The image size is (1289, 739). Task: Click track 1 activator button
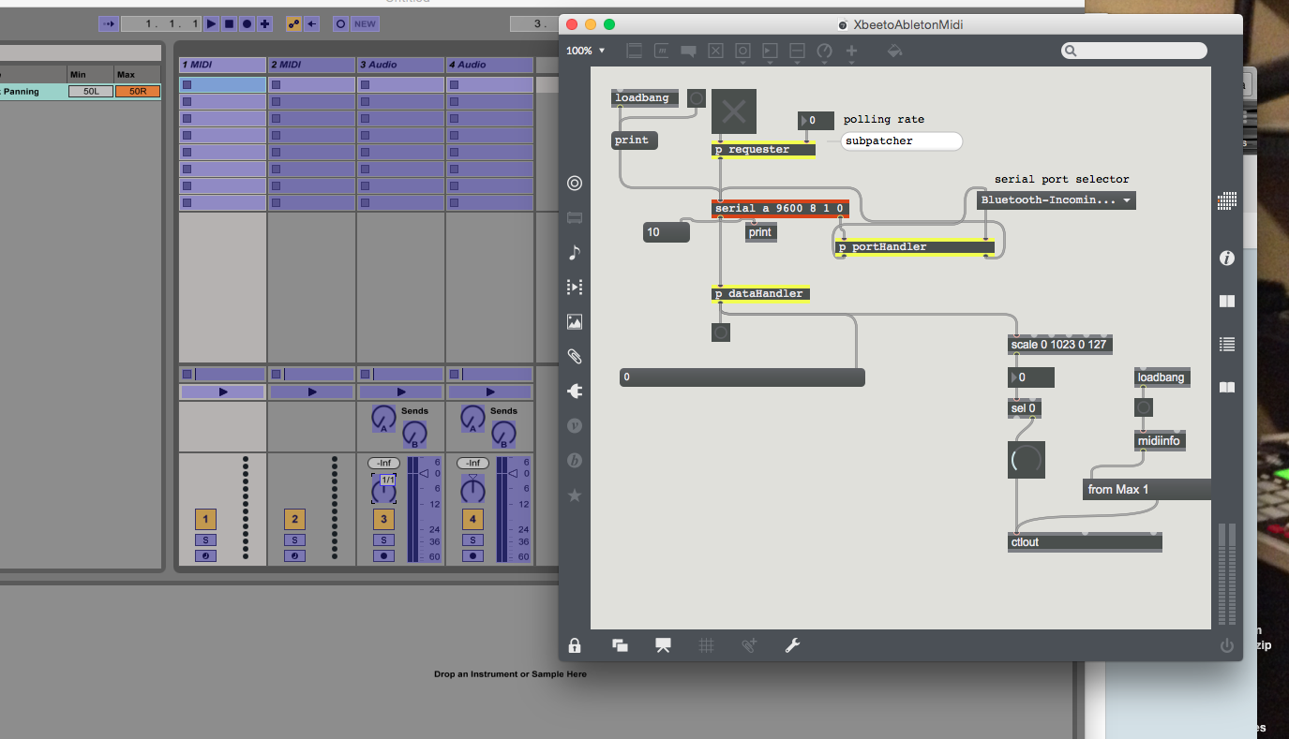pyautogui.click(x=205, y=519)
